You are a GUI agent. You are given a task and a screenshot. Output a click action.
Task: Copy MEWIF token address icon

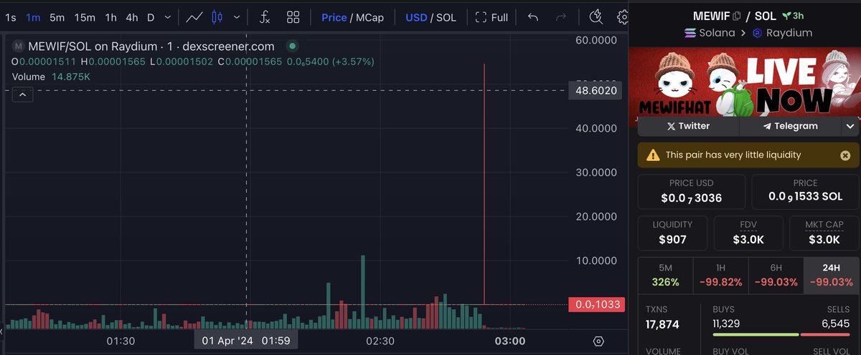(736, 16)
